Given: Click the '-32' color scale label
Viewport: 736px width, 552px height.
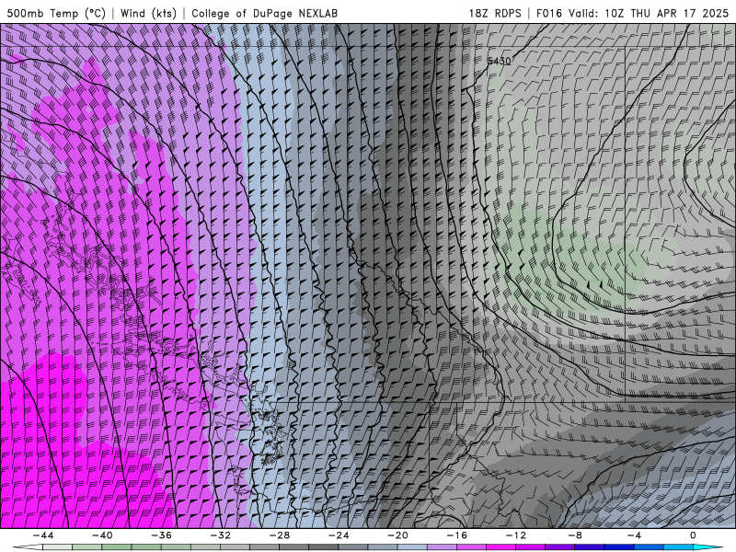Looking at the screenshot, I should (221, 535).
